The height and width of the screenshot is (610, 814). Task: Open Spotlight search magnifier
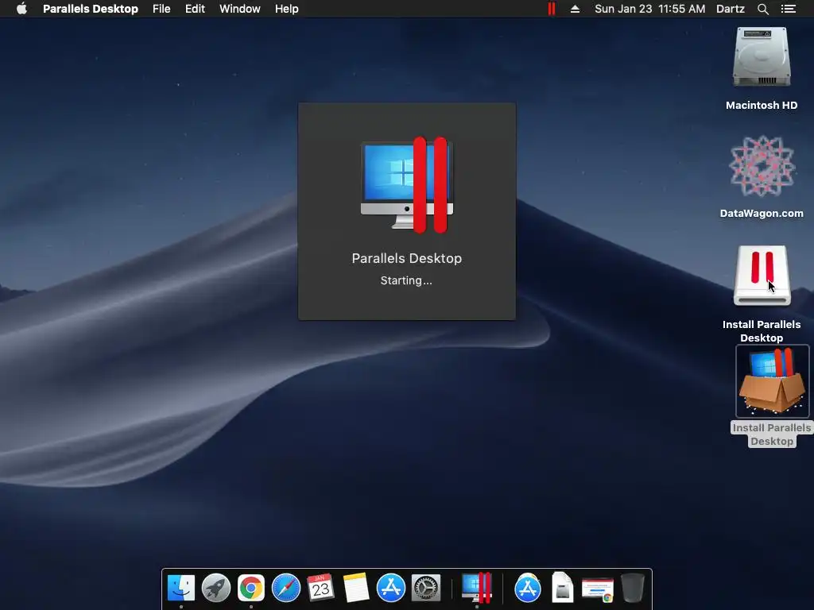(762, 9)
